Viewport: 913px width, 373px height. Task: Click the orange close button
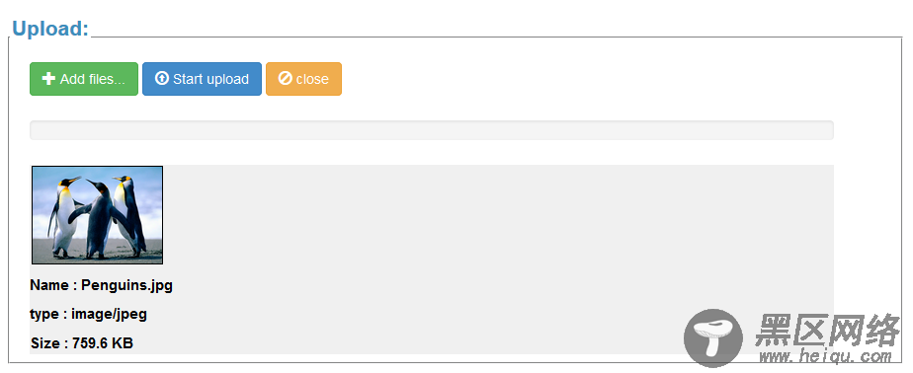click(304, 79)
